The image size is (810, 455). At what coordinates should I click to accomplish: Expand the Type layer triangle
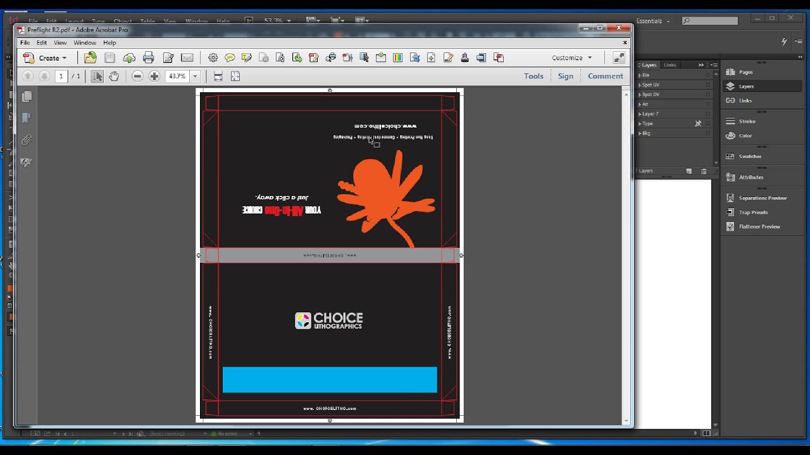[x=640, y=124]
